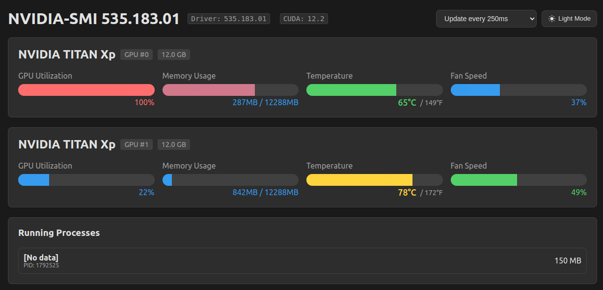Click the 150 MB process memory value

pyautogui.click(x=568, y=261)
